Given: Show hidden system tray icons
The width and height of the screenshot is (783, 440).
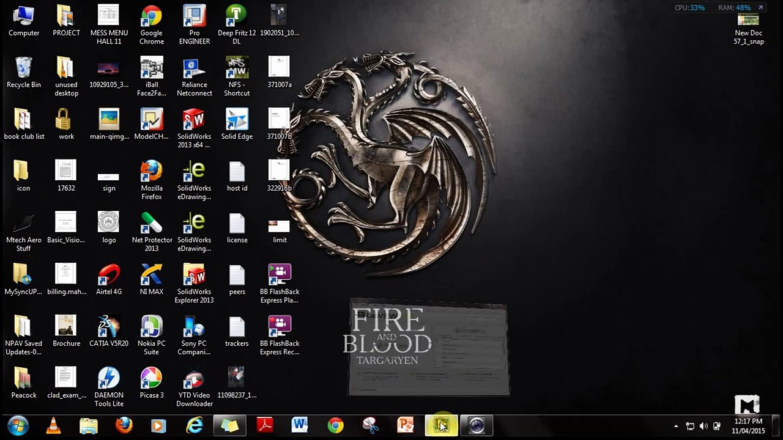Looking at the screenshot, I should [x=676, y=426].
